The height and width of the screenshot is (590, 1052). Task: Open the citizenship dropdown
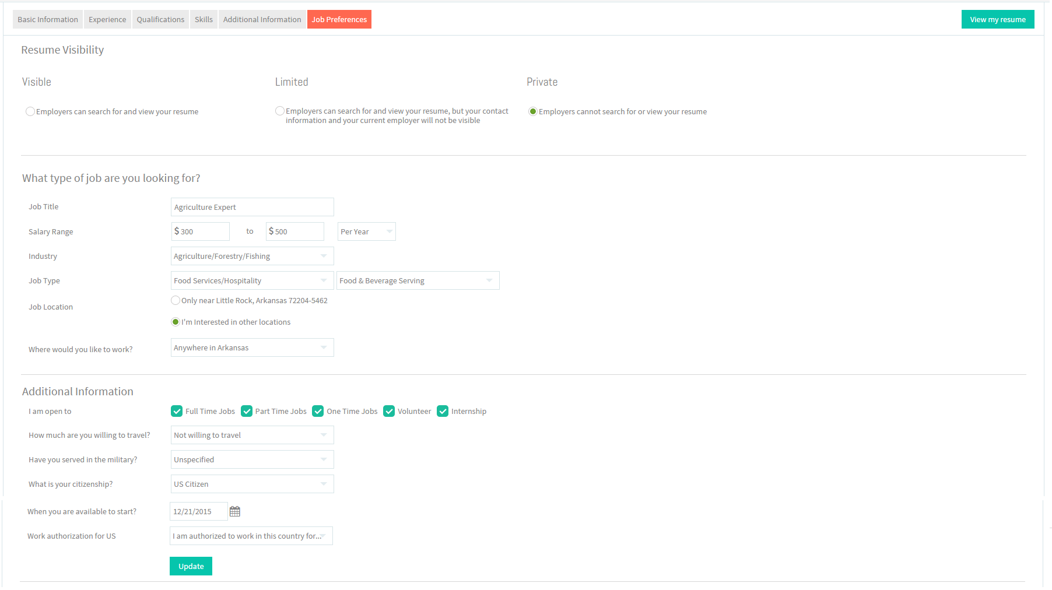(x=253, y=484)
